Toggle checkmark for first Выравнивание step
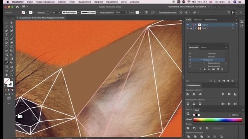Viewport: 248px width, 139px height. point(190,63)
